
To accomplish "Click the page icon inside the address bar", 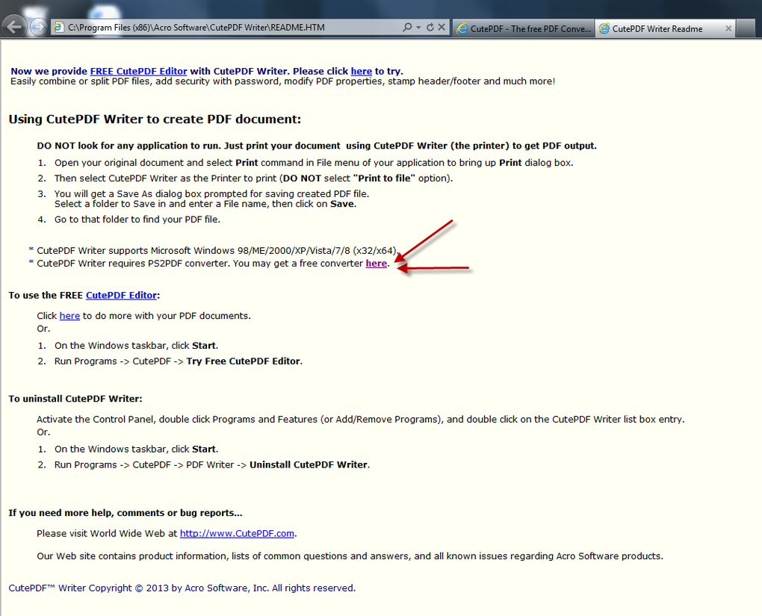I will [x=58, y=26].
